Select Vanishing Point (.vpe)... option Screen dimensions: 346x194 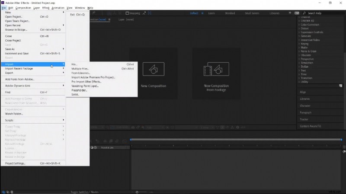(x=102, y=86)
